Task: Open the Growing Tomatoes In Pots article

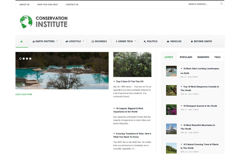Action: point(132,135)
